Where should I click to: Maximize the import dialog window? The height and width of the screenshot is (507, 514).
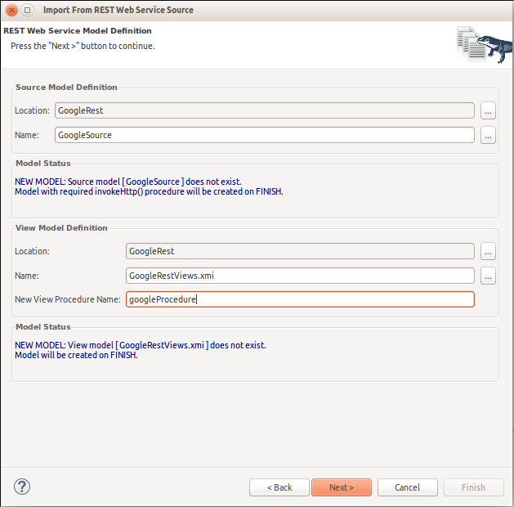(28, 10)
